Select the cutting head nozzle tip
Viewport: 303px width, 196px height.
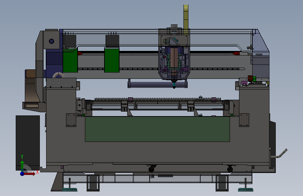click(x=174, y=87)
